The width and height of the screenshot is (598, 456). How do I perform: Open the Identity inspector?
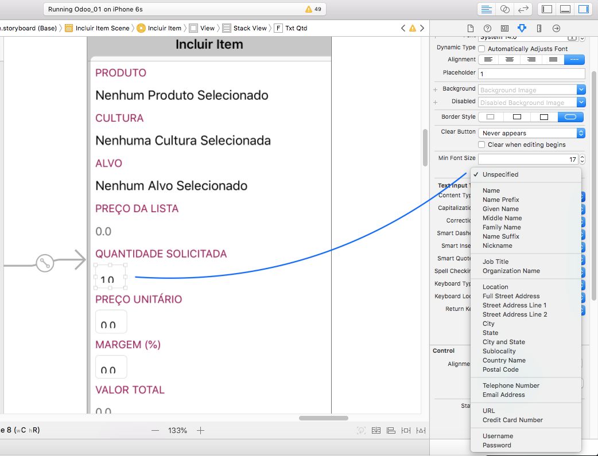[504, 28]
